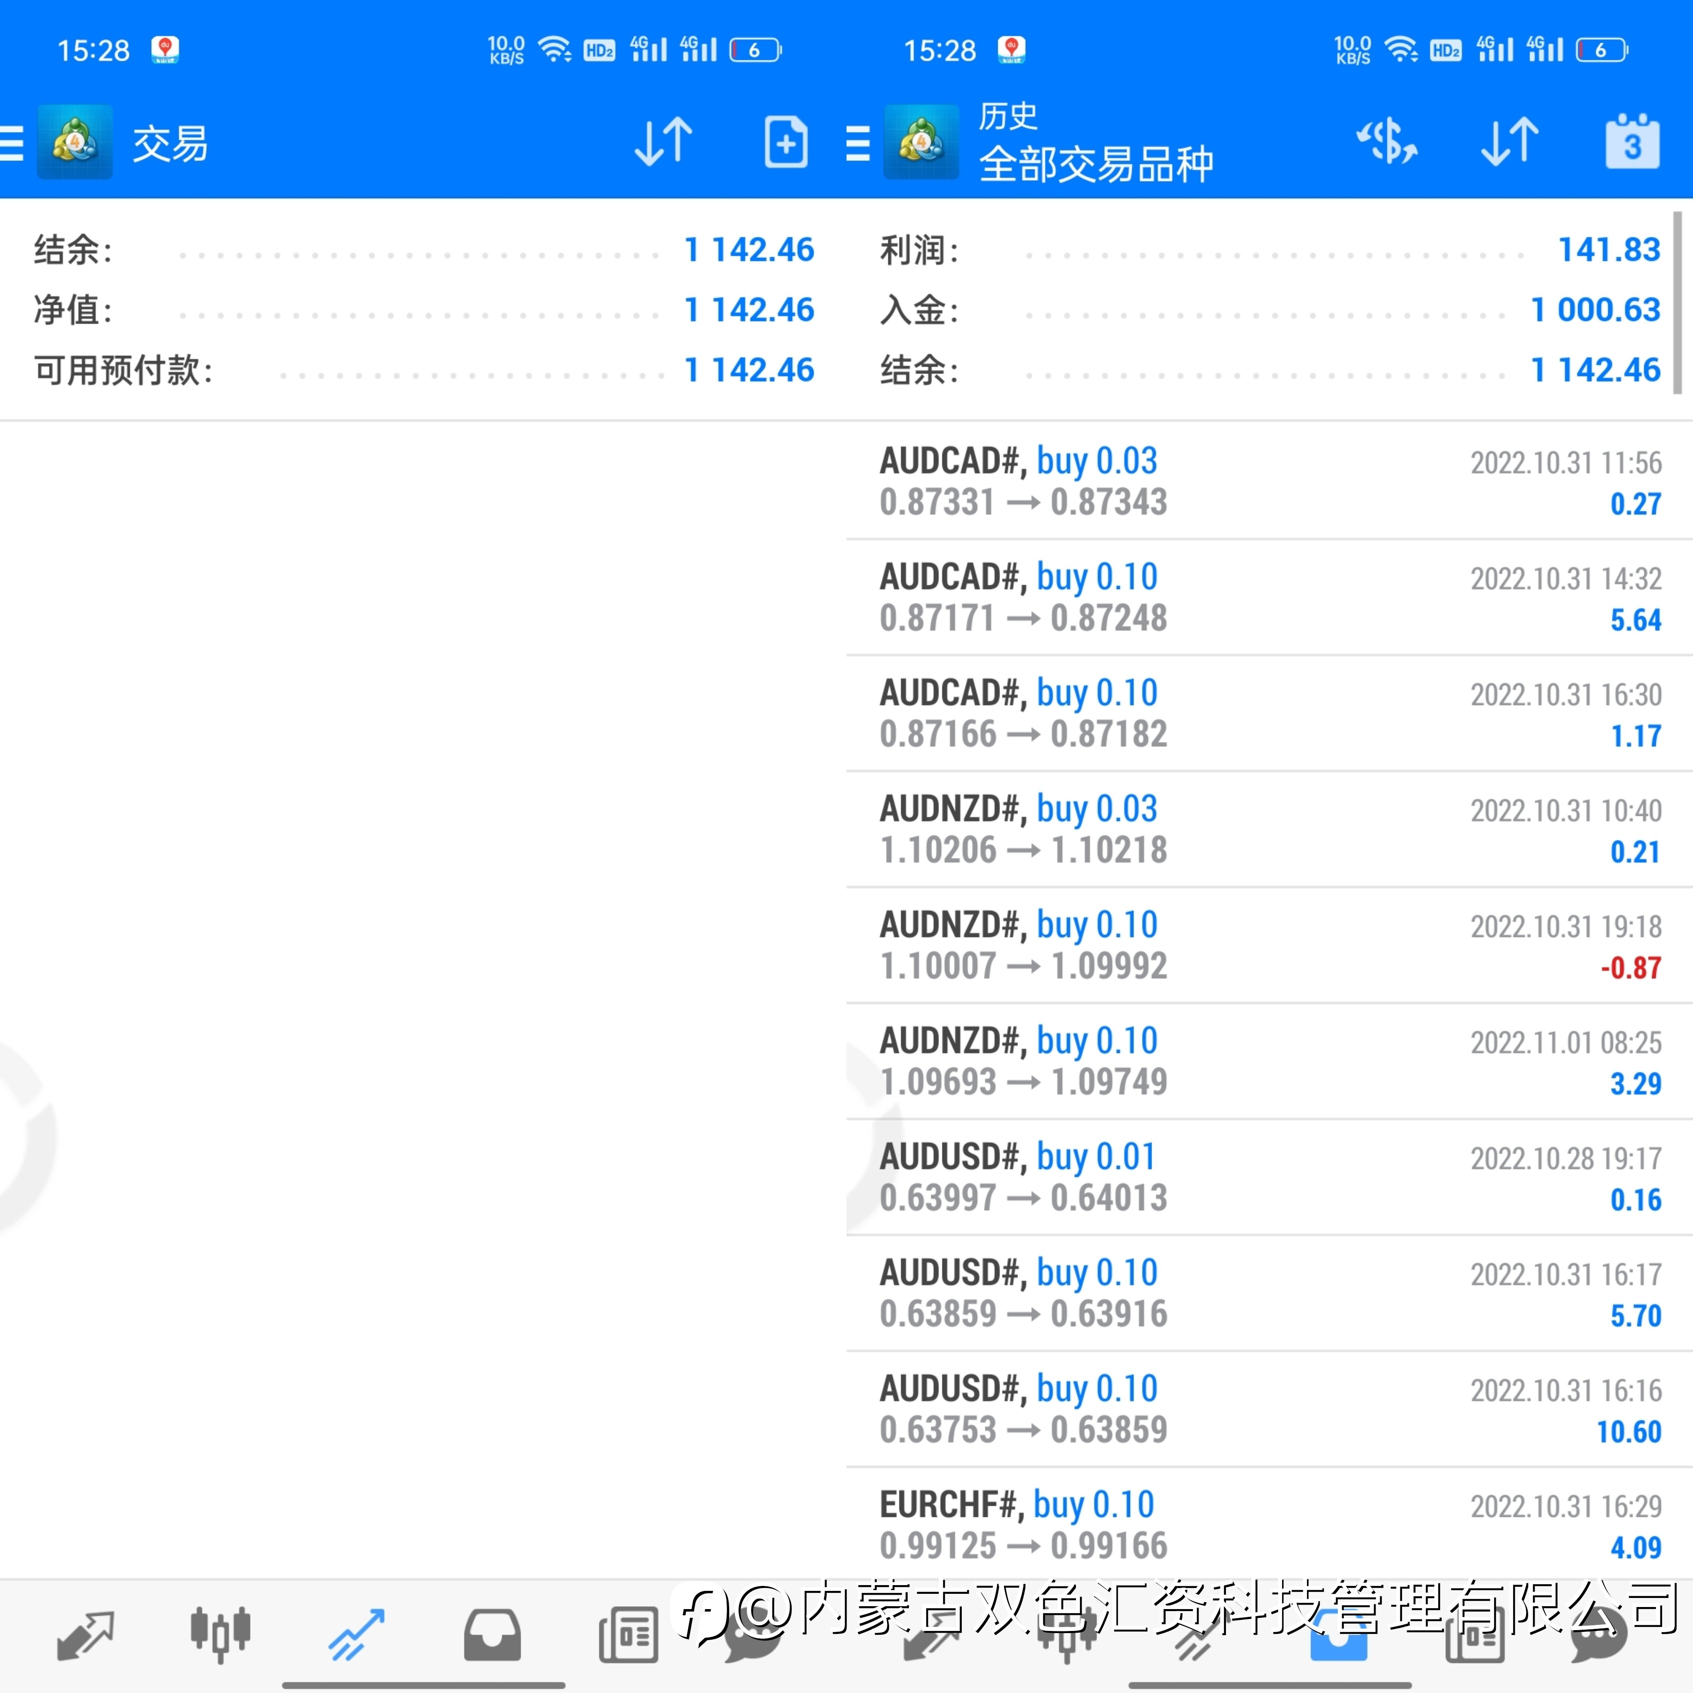The height and width of the screenshot is (1693, 1693).
Task: Tap the 交易 title in left header
Action: pyautogui.click(x=170, y=144)
